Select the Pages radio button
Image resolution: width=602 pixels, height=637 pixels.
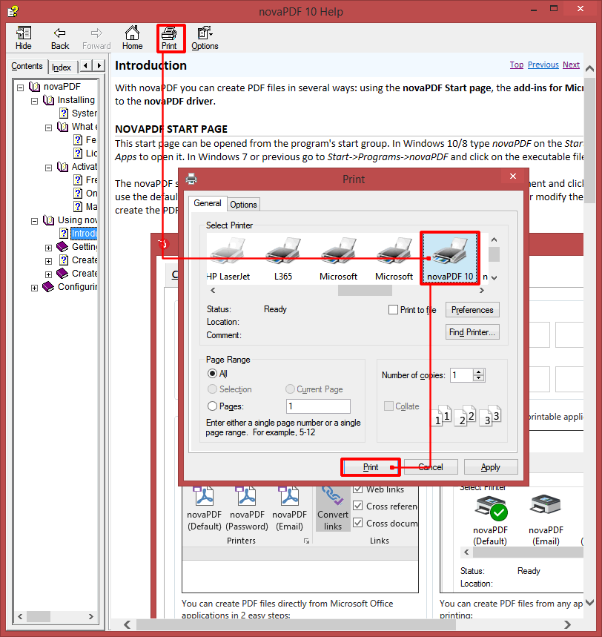click(212, 406)
